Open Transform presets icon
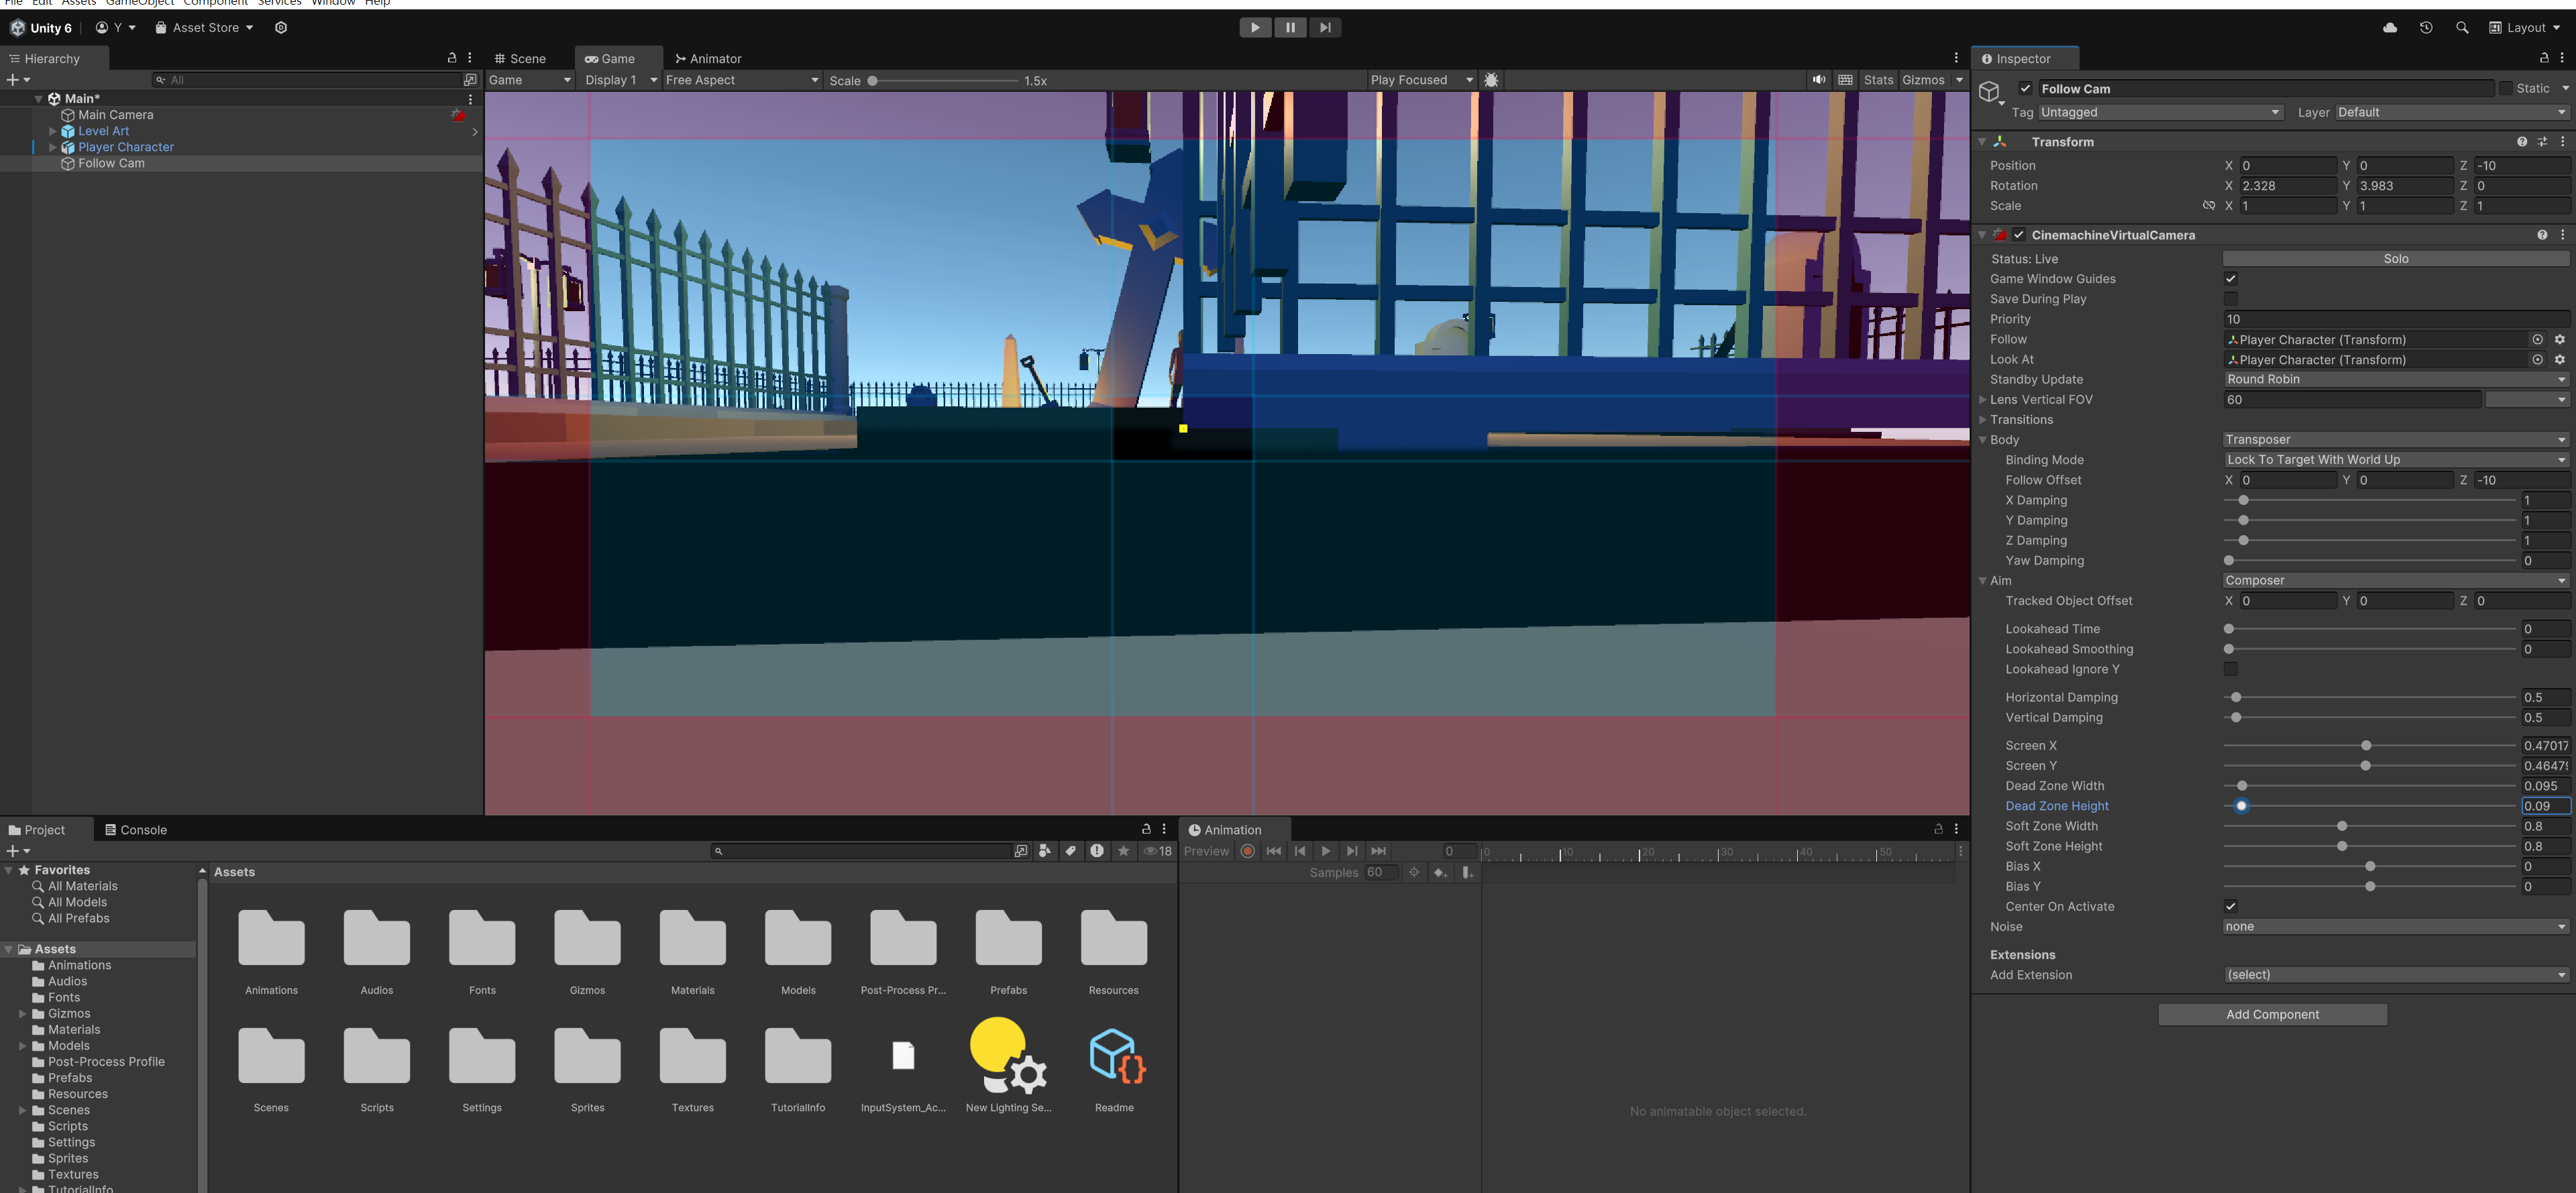Viewport: 2576px width, 1193px height. 2542,142
